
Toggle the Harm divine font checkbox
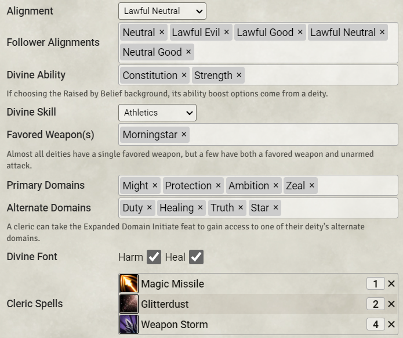(154, 257)
